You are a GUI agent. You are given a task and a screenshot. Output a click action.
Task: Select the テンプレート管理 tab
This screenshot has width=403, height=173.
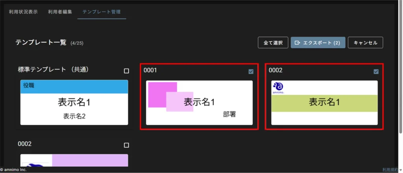coord(102,12)
